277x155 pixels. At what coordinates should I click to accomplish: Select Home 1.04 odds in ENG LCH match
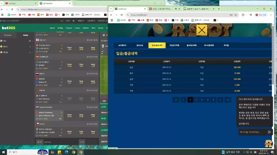coord(69,49)
